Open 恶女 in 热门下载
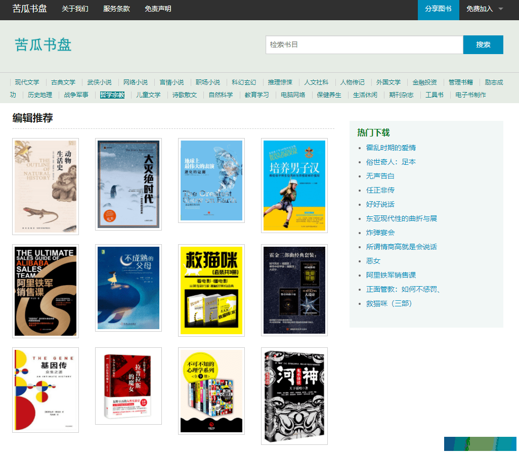Viewport: 519px width, 454px height. coord(373,261)
